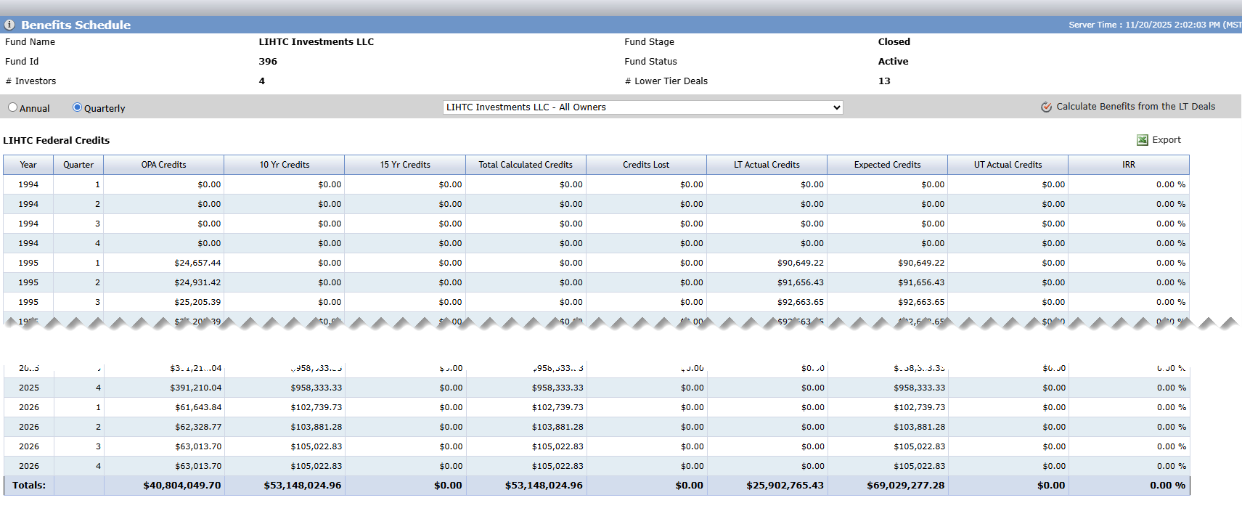This screenshot has width=1242, height=511.
Task: Select the Quarterly radio button
Action: (77, 107)
